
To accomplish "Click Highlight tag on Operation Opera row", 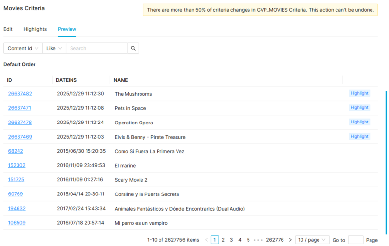I will point(359,122).
